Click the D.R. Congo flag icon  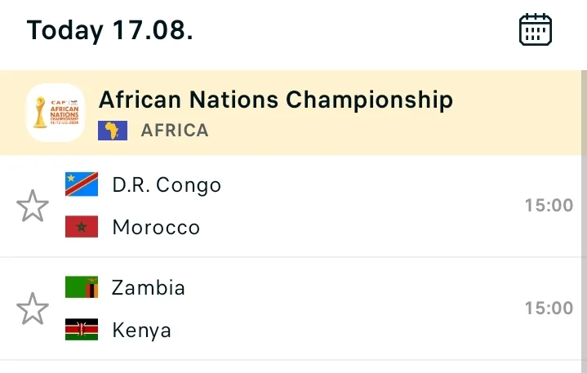coord(82,184)
